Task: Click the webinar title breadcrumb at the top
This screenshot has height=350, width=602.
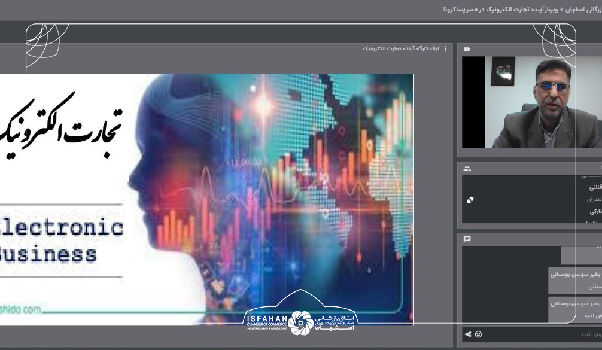Action: click(522, 9)
